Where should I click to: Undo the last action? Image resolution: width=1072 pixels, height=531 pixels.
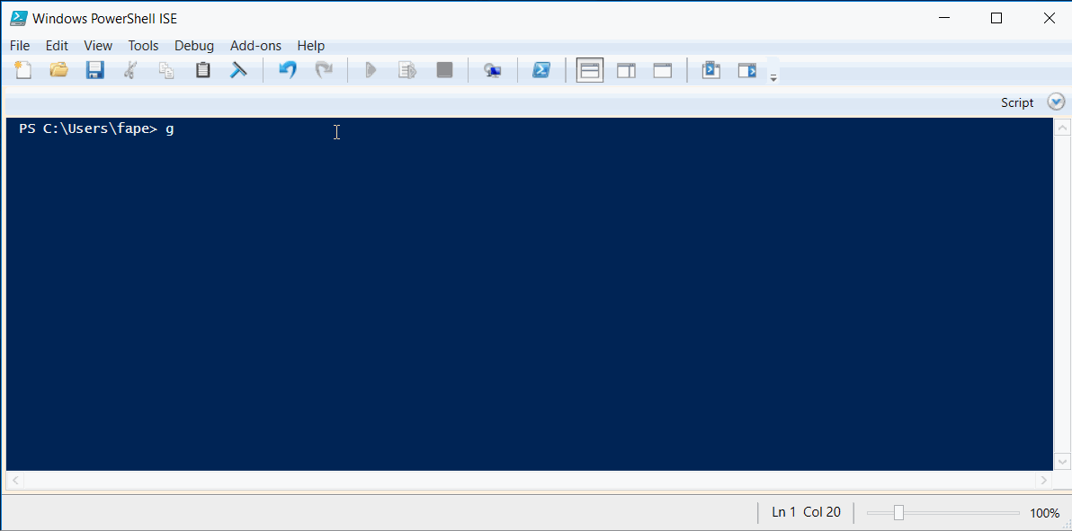[288, 70]
